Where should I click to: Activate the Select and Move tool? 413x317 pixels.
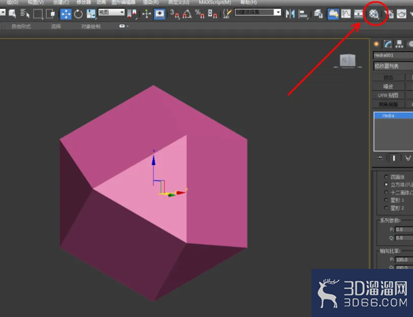click(x=66, y=14)
